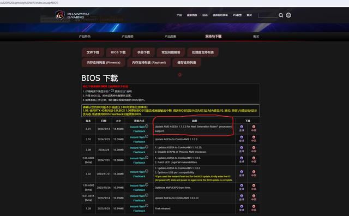Open 内存支持列表 (Phoenix) button
349x216 pixels.
tap(104, 63)
